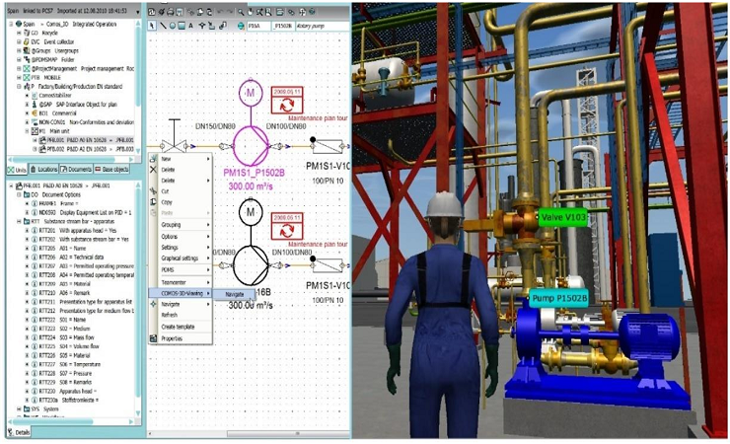Click the magnifier zoom tool
Image resolution: width=730 pixels, height=444 pixels.
click(x=241, y=12)
